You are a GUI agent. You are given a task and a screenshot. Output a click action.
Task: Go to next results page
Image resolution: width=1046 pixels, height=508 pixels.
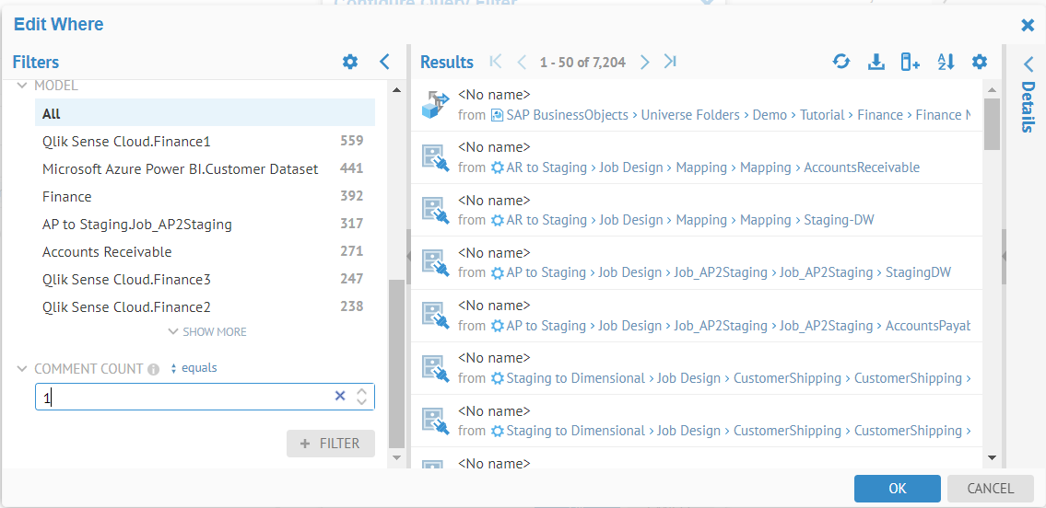644,62
